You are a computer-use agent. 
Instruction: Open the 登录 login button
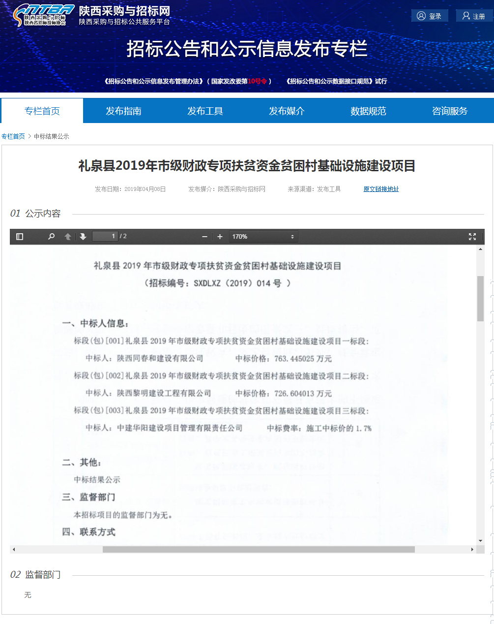pos(430,16)
